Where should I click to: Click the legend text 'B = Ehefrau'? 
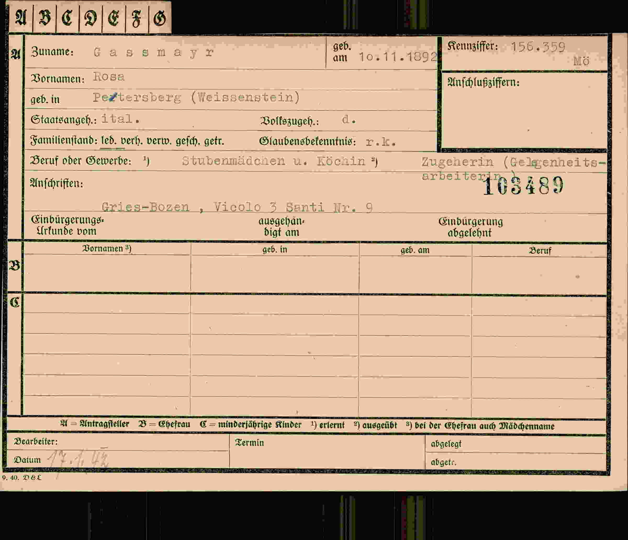pos(164,424)
